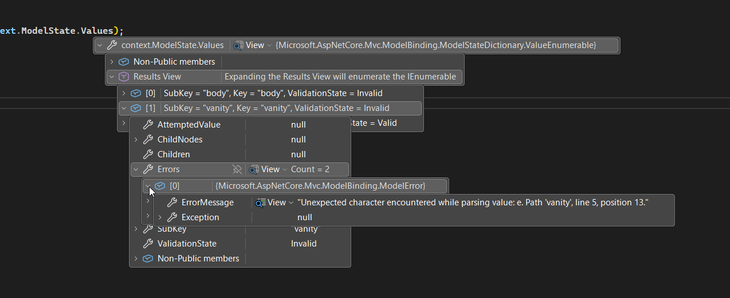Viewport: 730px width, 298px height.
Task: Expand the Exception property node
Action: [x=160, y=217]
